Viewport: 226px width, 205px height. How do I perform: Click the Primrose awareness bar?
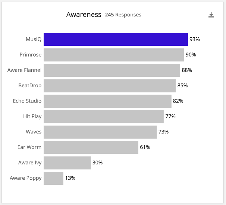pos(114,55)
